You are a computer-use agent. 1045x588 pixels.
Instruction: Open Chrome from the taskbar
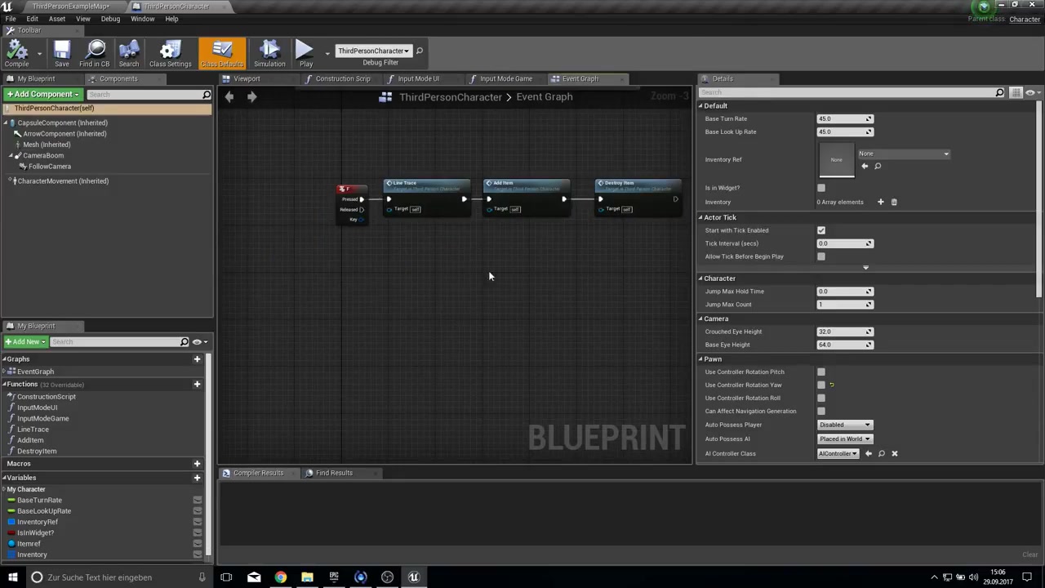[x=280, y=577]
